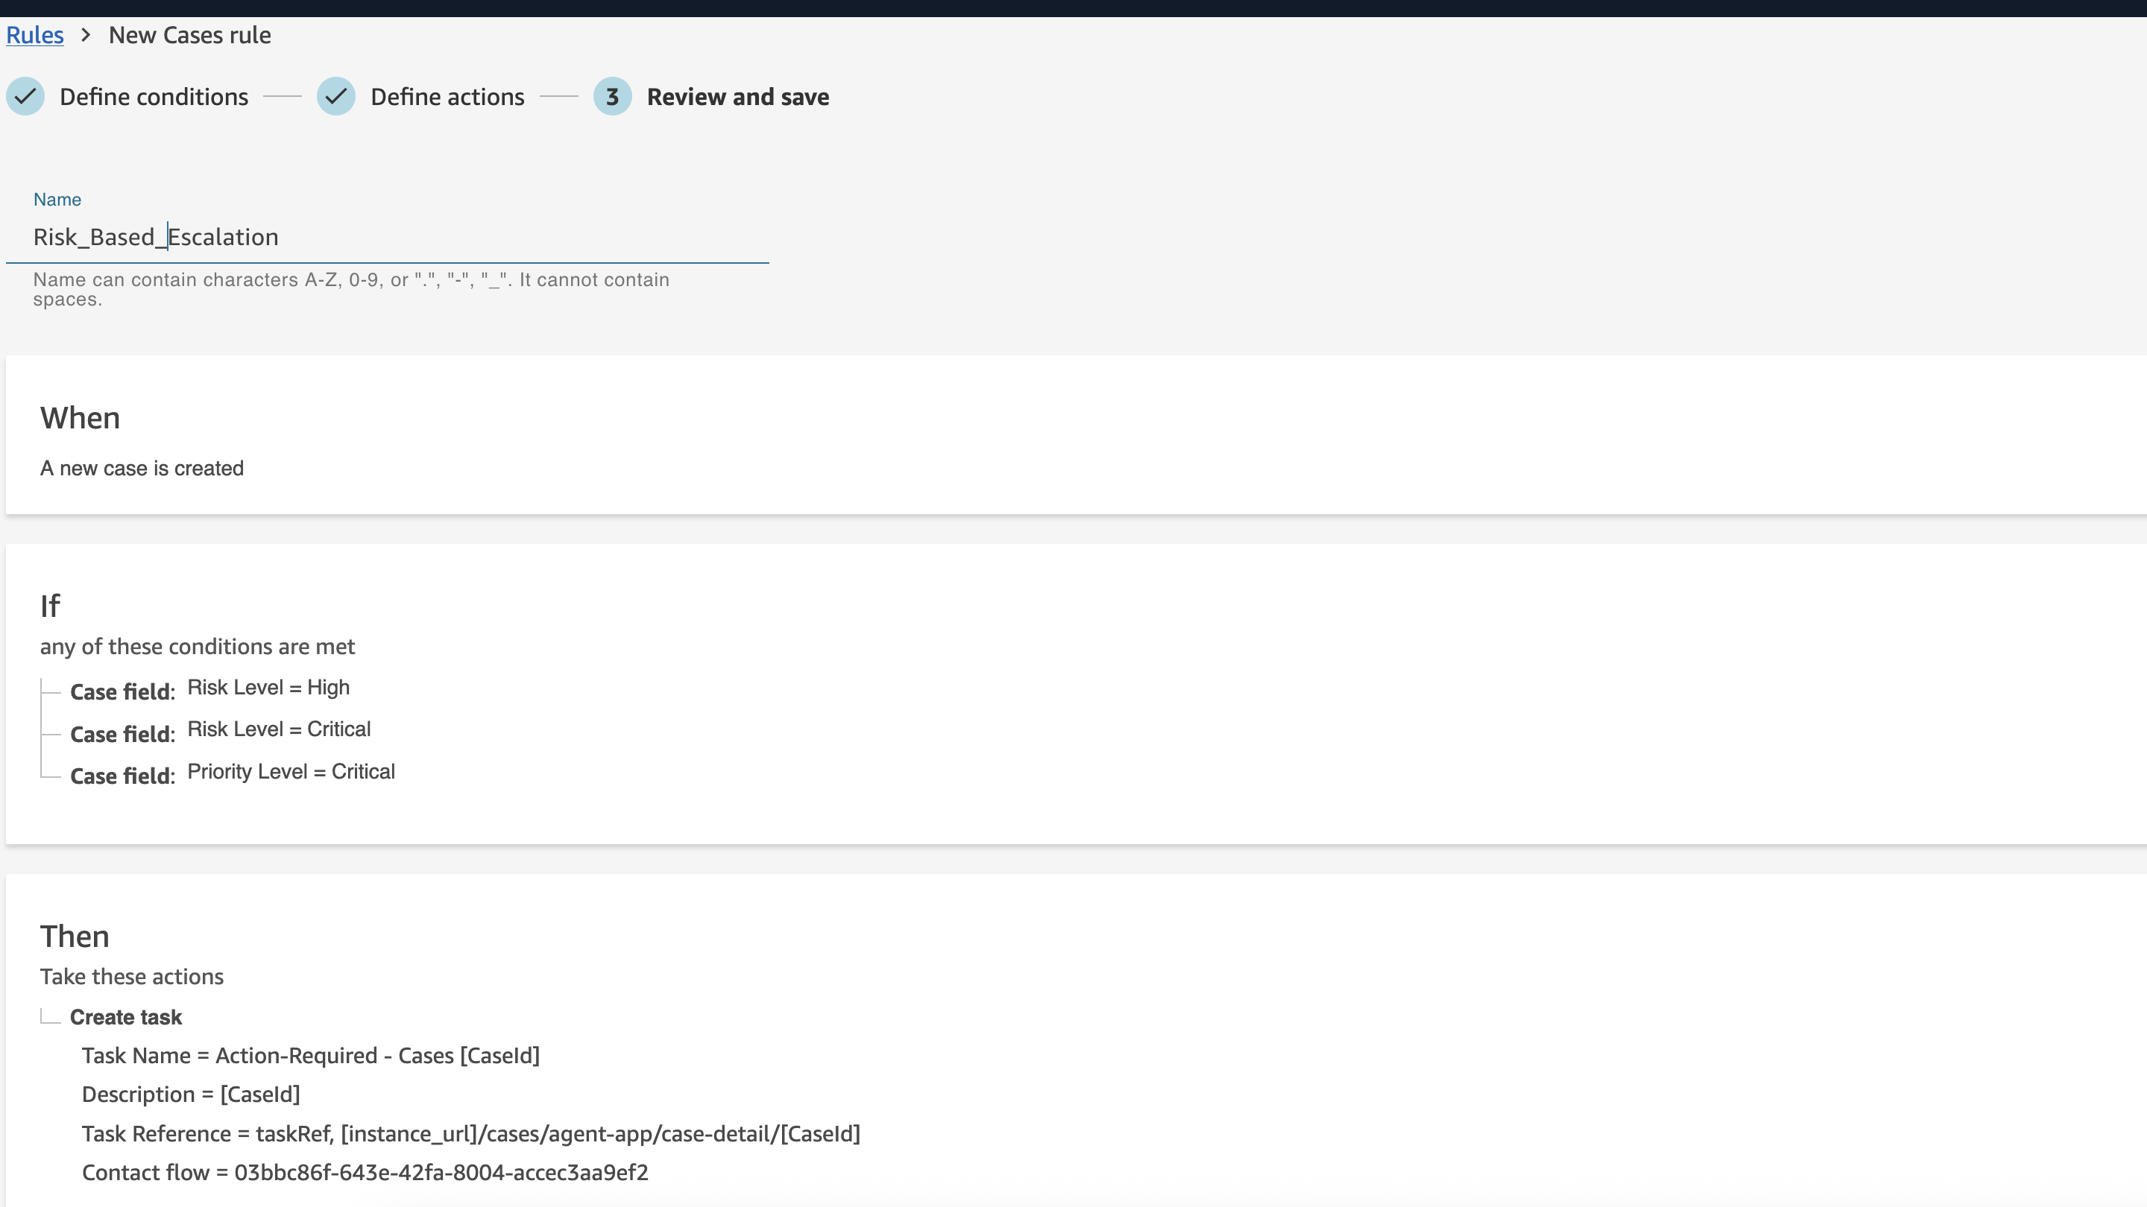This screenshot has width=2147, height=1207.
Task: Select the Risk Level = High condition
Action: 268,687
